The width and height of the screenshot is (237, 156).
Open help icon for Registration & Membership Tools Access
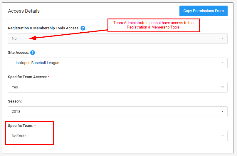click(83, 28)
